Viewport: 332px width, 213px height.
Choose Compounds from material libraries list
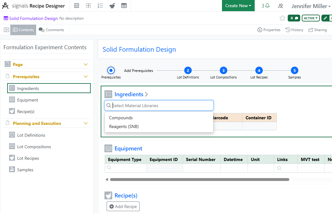[x=159, y=118]
